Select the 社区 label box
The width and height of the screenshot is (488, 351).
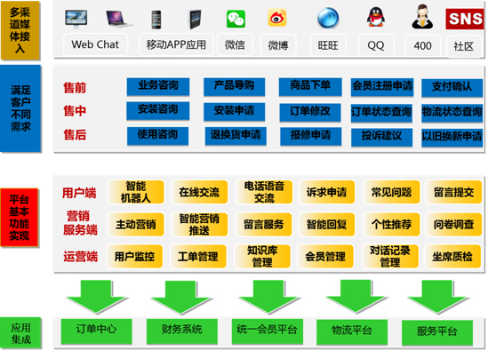tap(464, 46)
